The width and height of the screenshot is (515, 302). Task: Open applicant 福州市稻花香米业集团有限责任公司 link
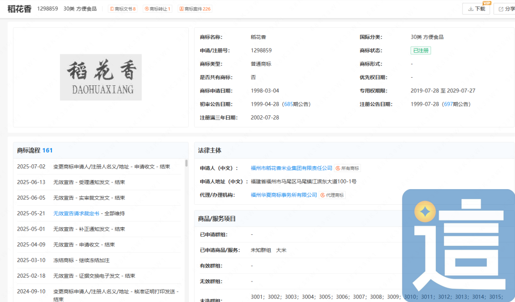[291, 168]
